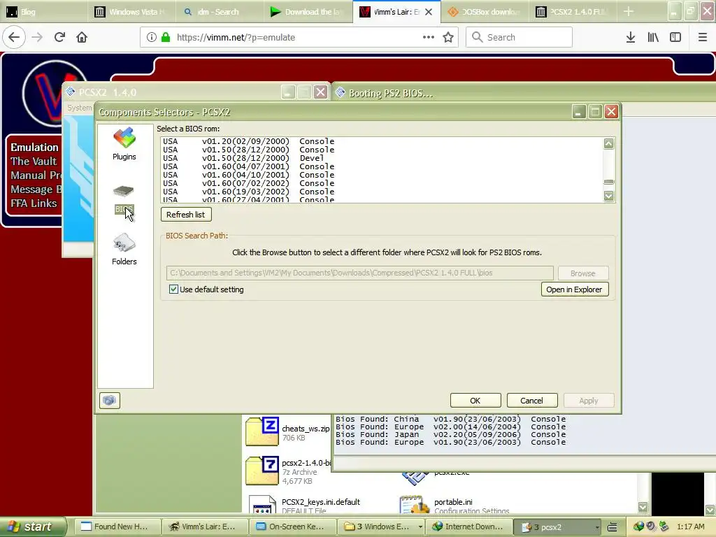Reload the page in Firefox

tap(59, 37)
